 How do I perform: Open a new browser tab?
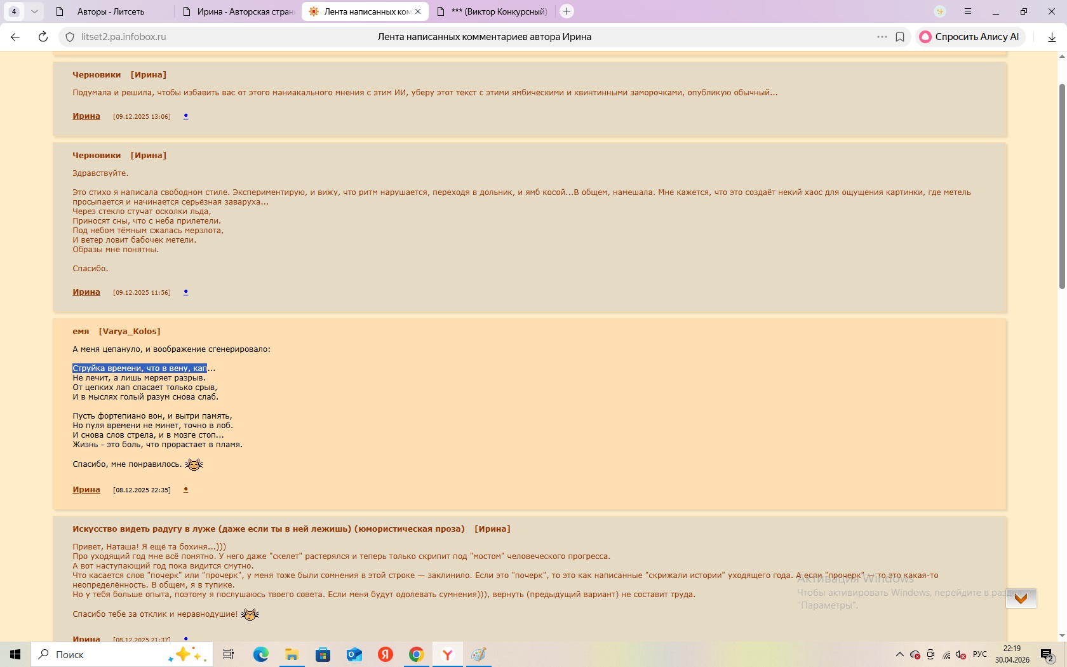click(567, 11)
